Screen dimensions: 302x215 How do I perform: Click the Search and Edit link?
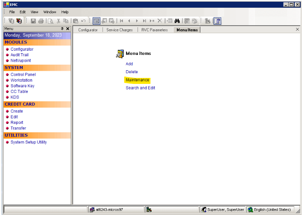point(140,88)
